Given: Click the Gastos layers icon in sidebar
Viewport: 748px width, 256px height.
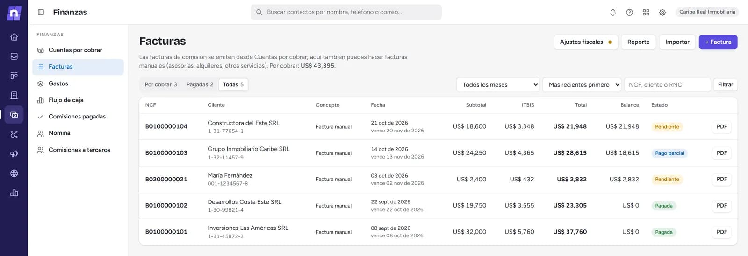Looking at the screenshot, I should [40, 83].
